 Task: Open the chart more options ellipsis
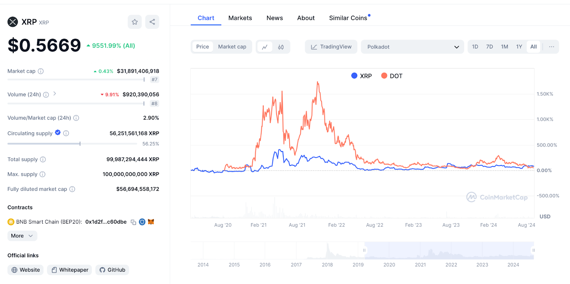(551, 47)
